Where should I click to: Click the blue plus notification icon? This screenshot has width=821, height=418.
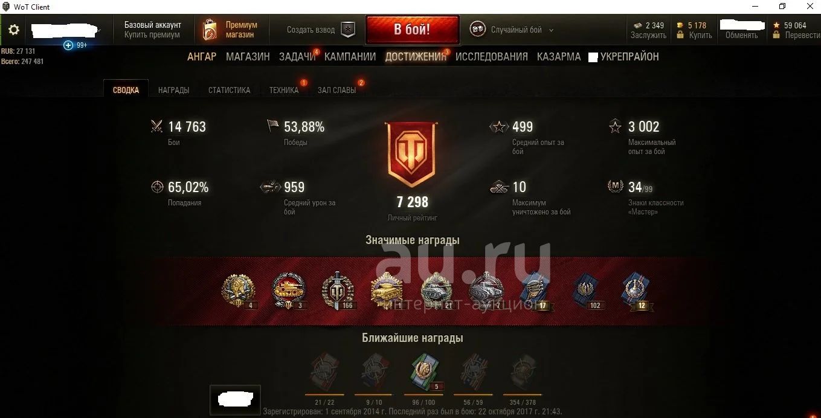(68, 45)
